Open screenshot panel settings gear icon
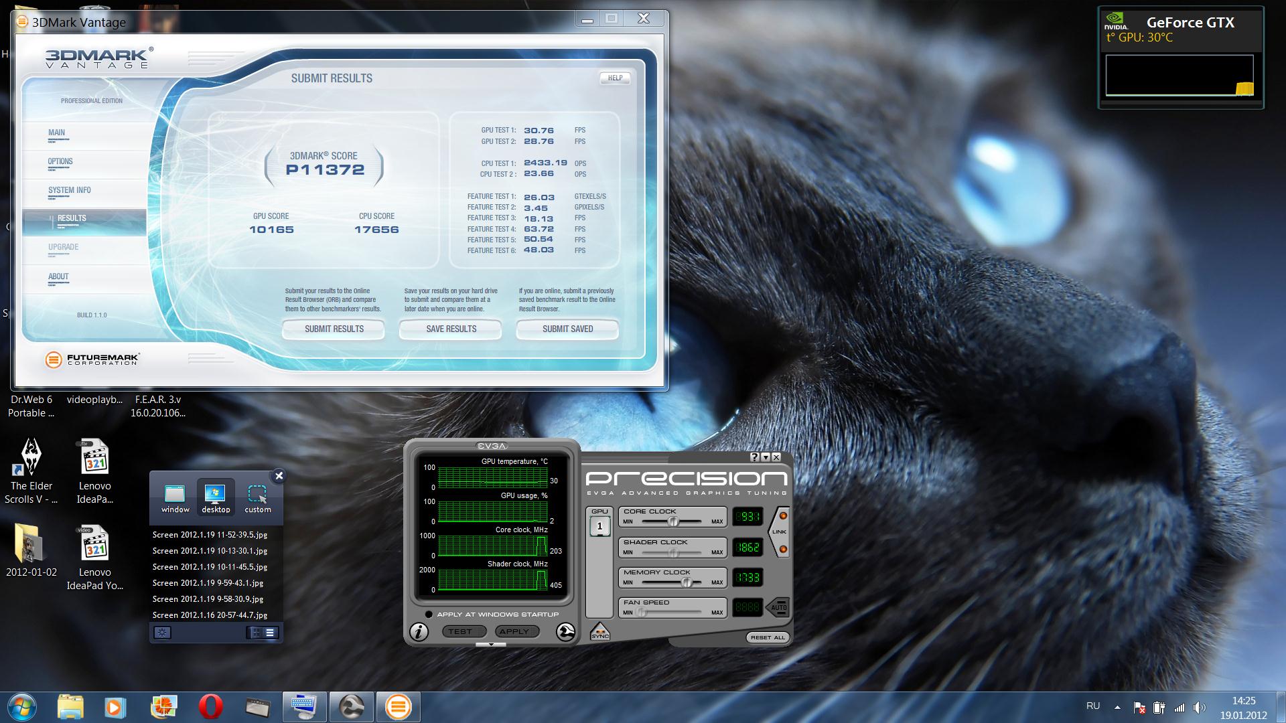 [x=163, y=633]
